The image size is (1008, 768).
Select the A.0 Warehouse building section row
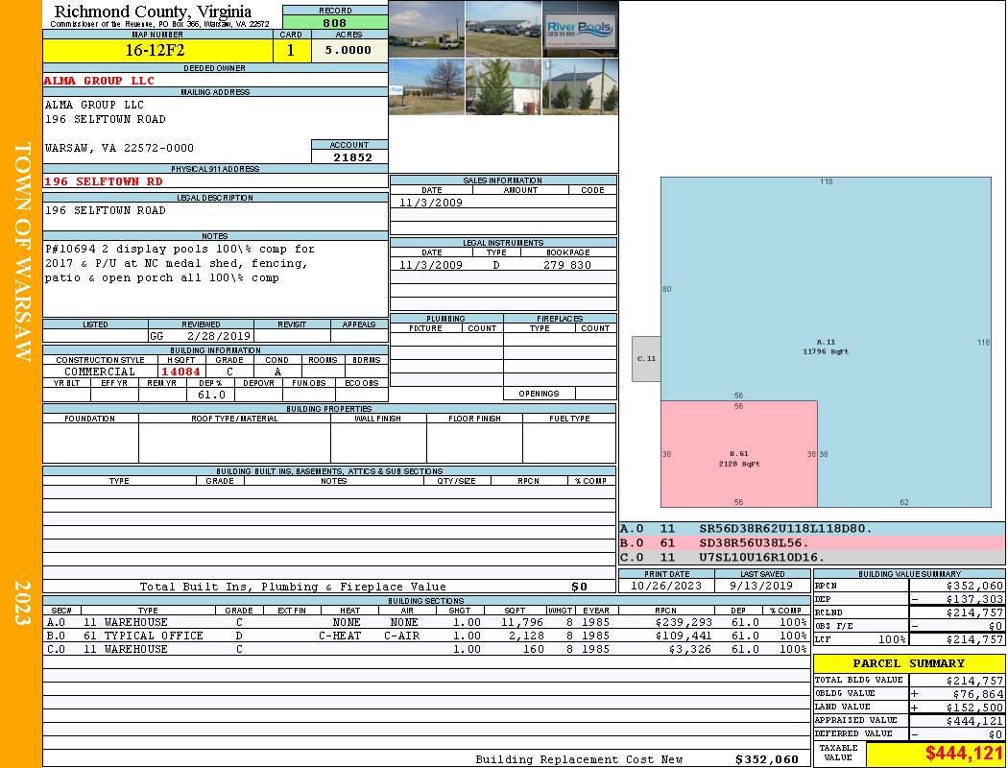click(x=426, y=622)
